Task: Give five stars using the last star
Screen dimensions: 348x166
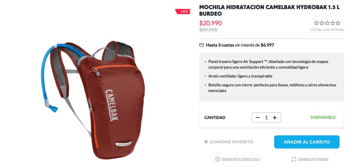Action: (338, 23)
